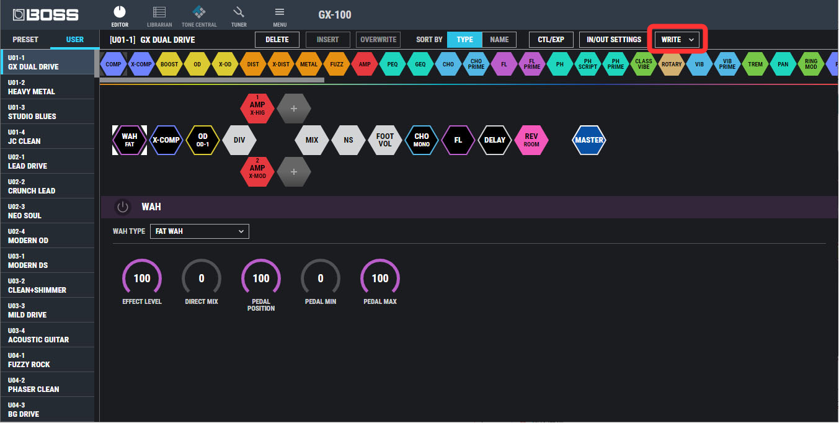Click the DELETE button
The height and width of the screenshot is (423, 839).
pos(277,40)
